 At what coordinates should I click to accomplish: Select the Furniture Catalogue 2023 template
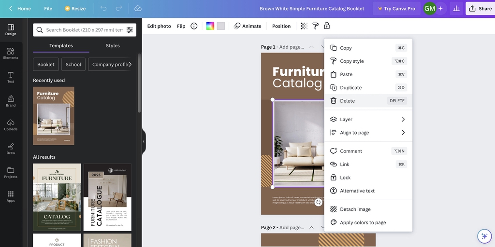[107, 197]
